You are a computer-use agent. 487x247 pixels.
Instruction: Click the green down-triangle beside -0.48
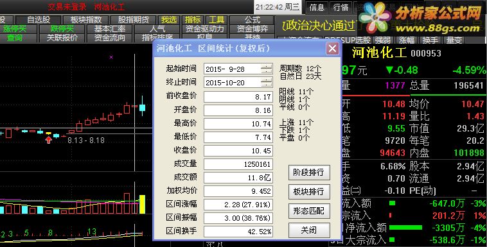point(389,70)
